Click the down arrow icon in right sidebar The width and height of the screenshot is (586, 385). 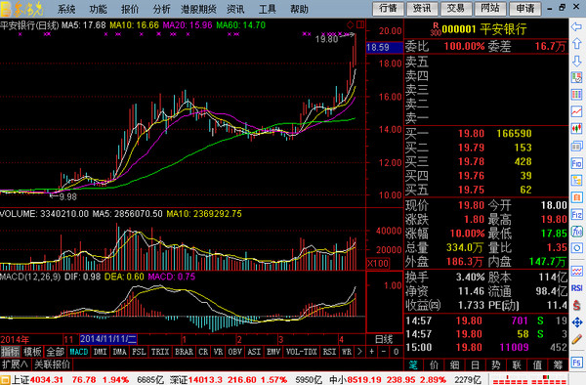[x=576, y=61]
